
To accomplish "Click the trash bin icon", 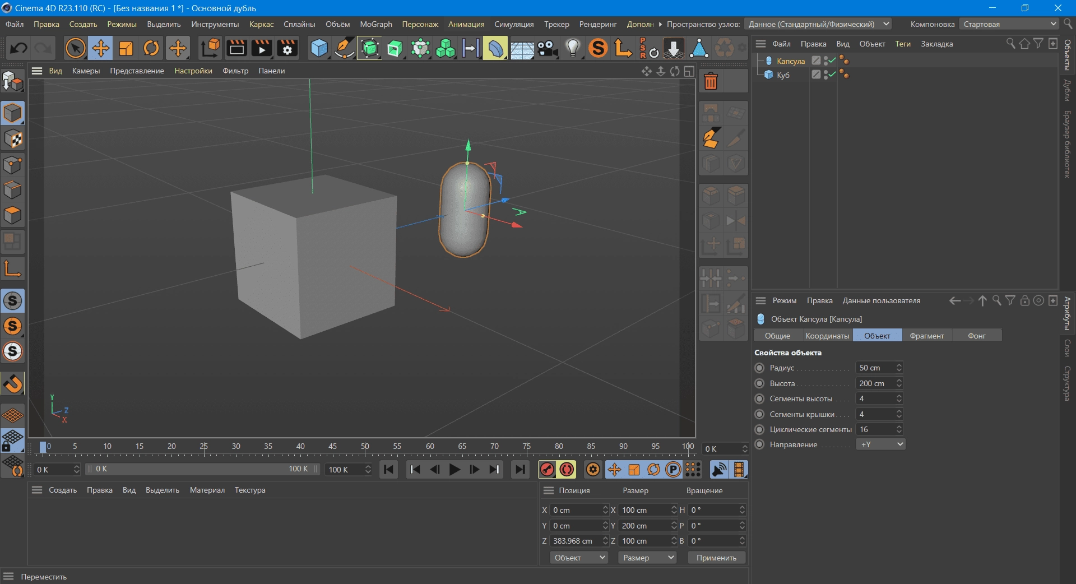I will (711, 82).
